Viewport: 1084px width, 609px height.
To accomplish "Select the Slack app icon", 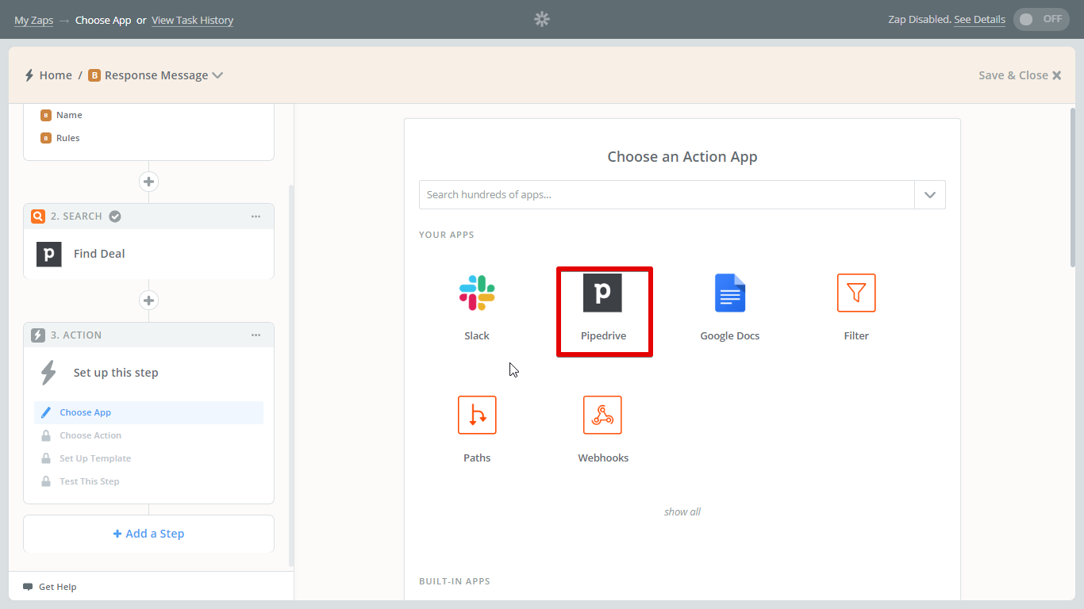I will point(477,293).
